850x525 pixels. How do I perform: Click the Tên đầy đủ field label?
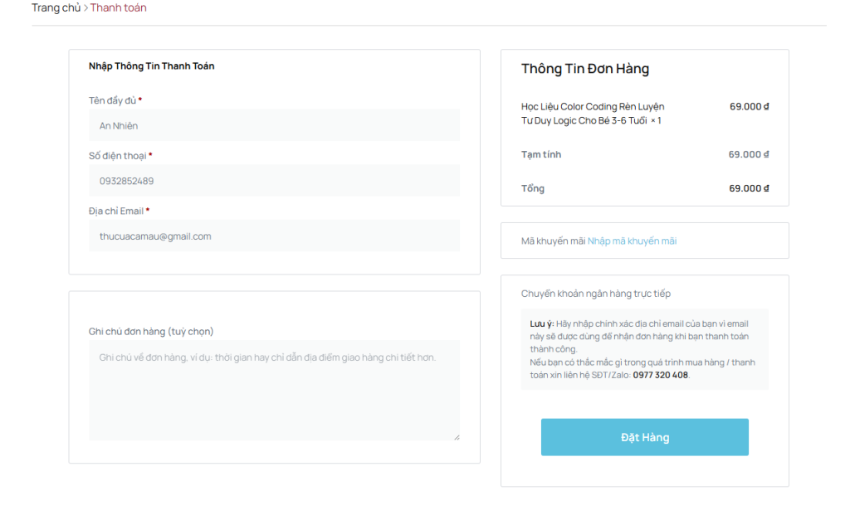112,100
